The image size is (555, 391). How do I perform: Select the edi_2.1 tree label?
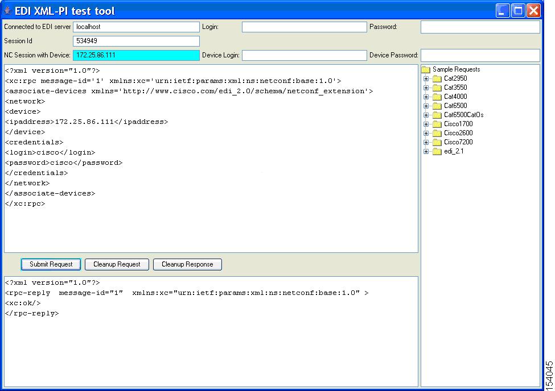pos(454,151)
